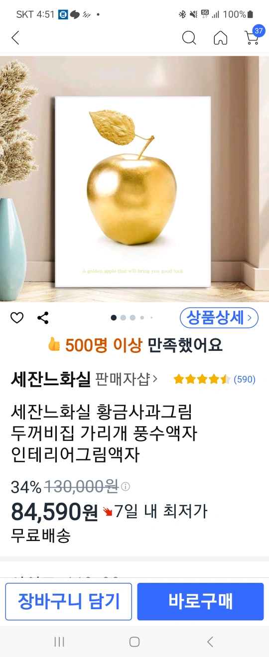Image resolution: width=269 pixels, height=657 pixels.
Task: Select the third image carousel dot
Action: pyautogui.click(x=133, y=318)
